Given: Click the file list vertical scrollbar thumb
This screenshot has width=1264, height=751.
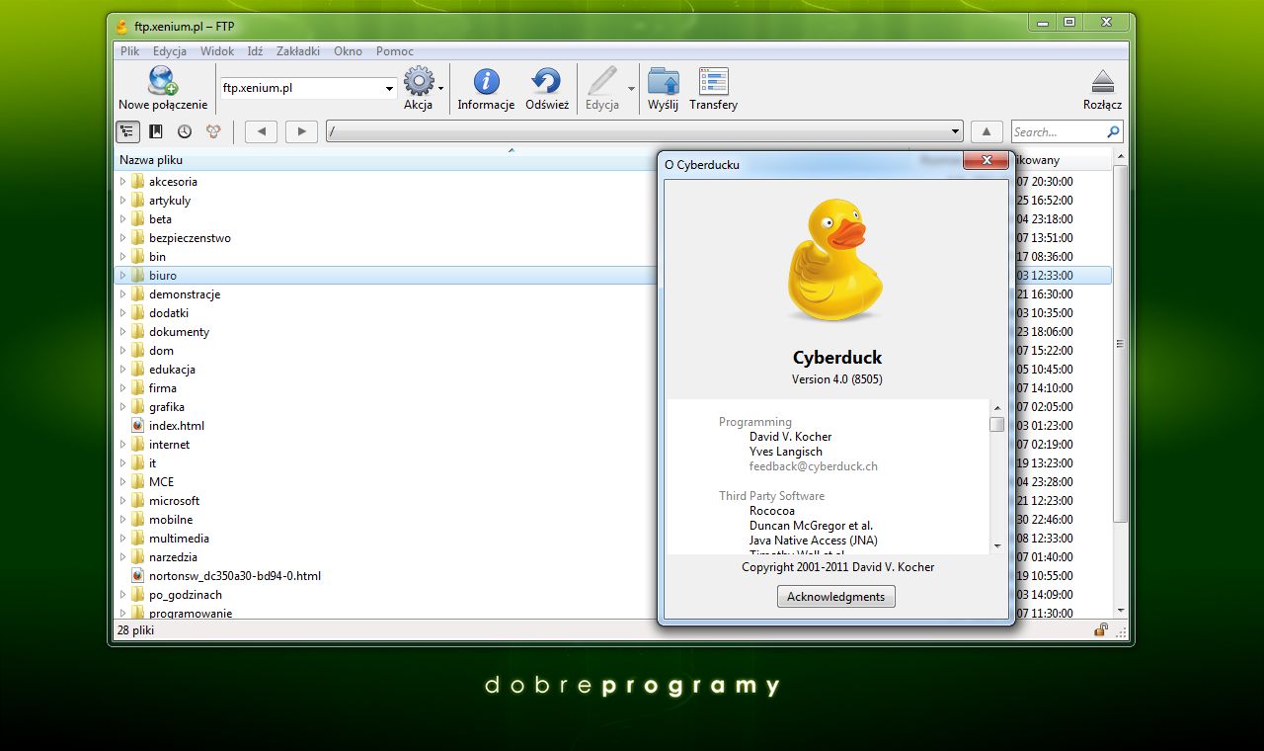Looking at the screenshot, I should pos(1120,344).
